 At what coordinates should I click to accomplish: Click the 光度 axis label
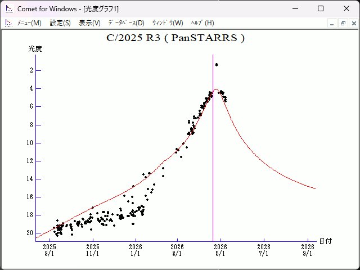[35, 49]
